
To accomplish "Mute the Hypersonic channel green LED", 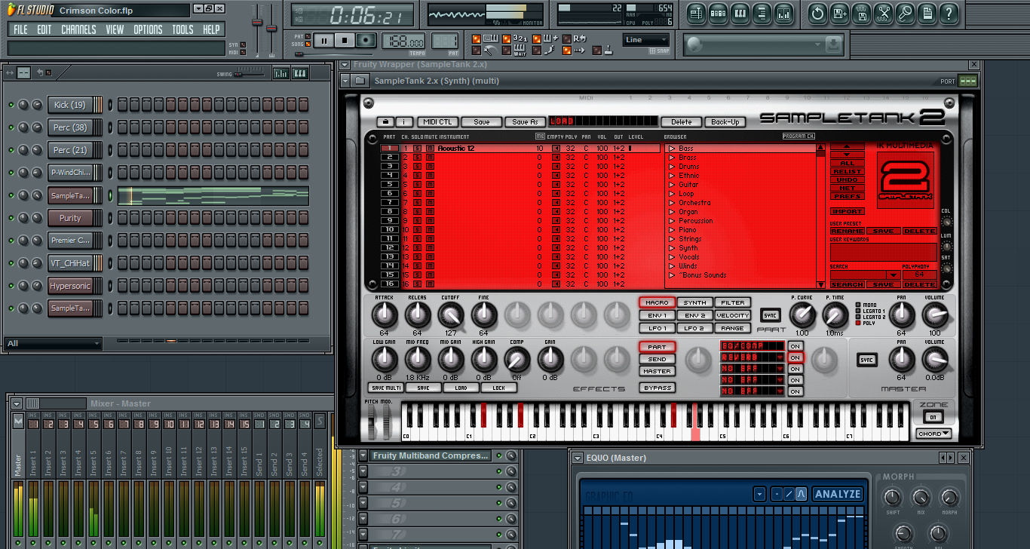I will click(x=11, y=286).
